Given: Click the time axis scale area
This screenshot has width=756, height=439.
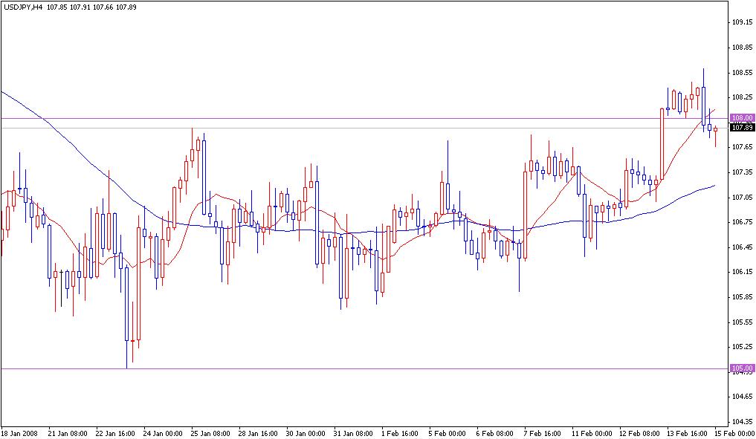Looking at the screenshot, I should click(372, 429).
